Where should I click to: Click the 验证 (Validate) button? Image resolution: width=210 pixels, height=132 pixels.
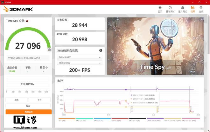click(28, 106)
